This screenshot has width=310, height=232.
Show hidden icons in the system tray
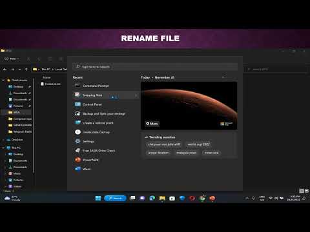pyautogui.click(x=247, y=198)
